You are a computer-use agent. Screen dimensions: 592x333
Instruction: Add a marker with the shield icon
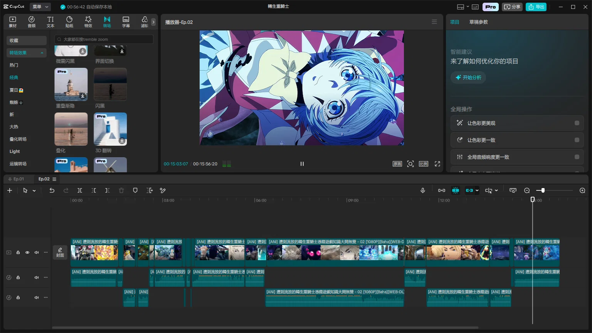(135, 190)
